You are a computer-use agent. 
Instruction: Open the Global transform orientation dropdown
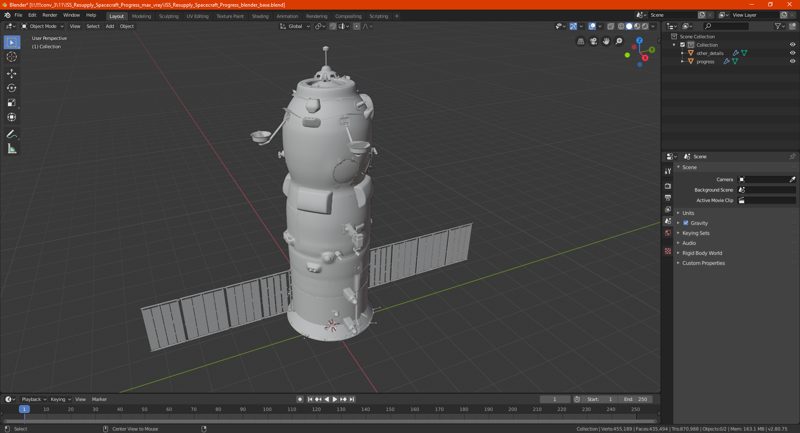pyautogui.click(x=295, y=26)
